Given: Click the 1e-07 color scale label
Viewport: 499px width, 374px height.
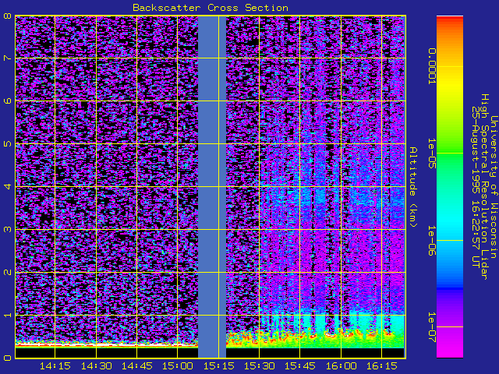Looking at the screenshot, I should pyautogui.click(x=431, y=327).
